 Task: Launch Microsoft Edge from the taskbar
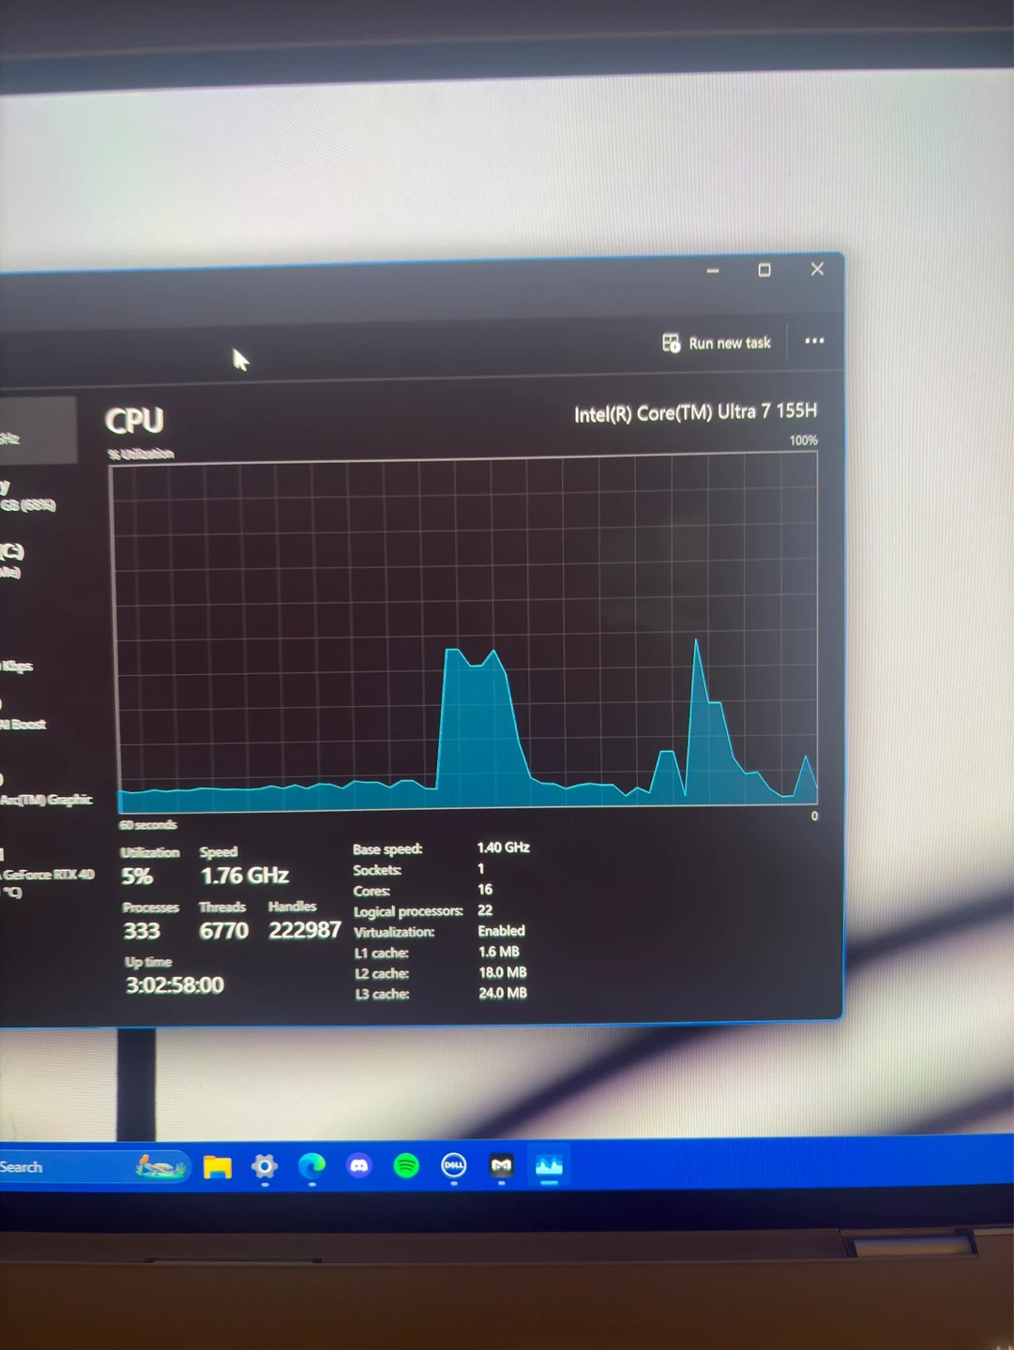click(312, 1166)
